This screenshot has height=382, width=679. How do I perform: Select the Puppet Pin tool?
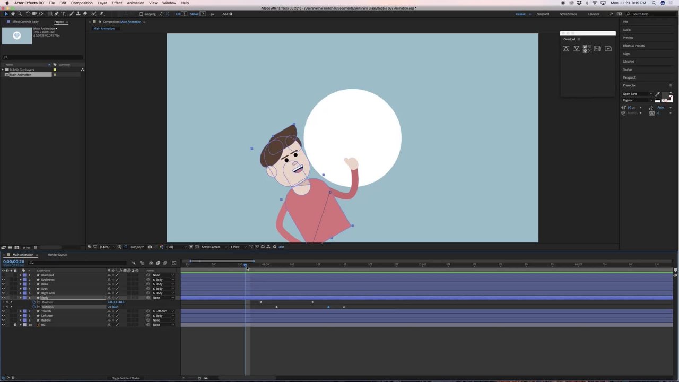(101, 14)
